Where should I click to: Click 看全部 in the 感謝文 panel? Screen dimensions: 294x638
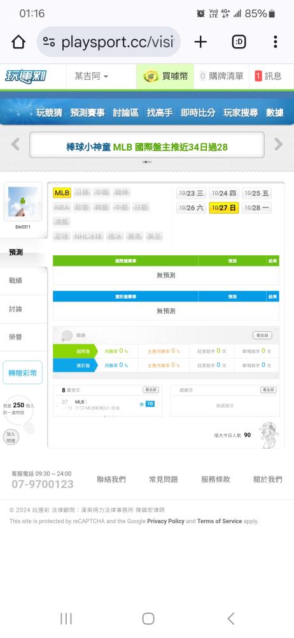(269, 390)
